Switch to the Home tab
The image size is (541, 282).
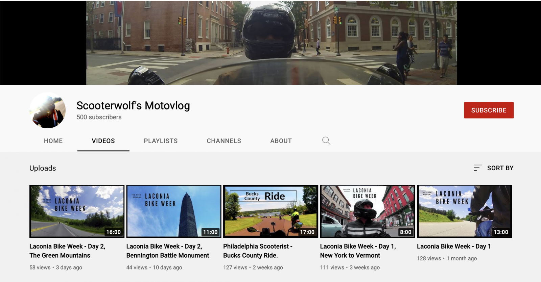(x=53, y=141)
